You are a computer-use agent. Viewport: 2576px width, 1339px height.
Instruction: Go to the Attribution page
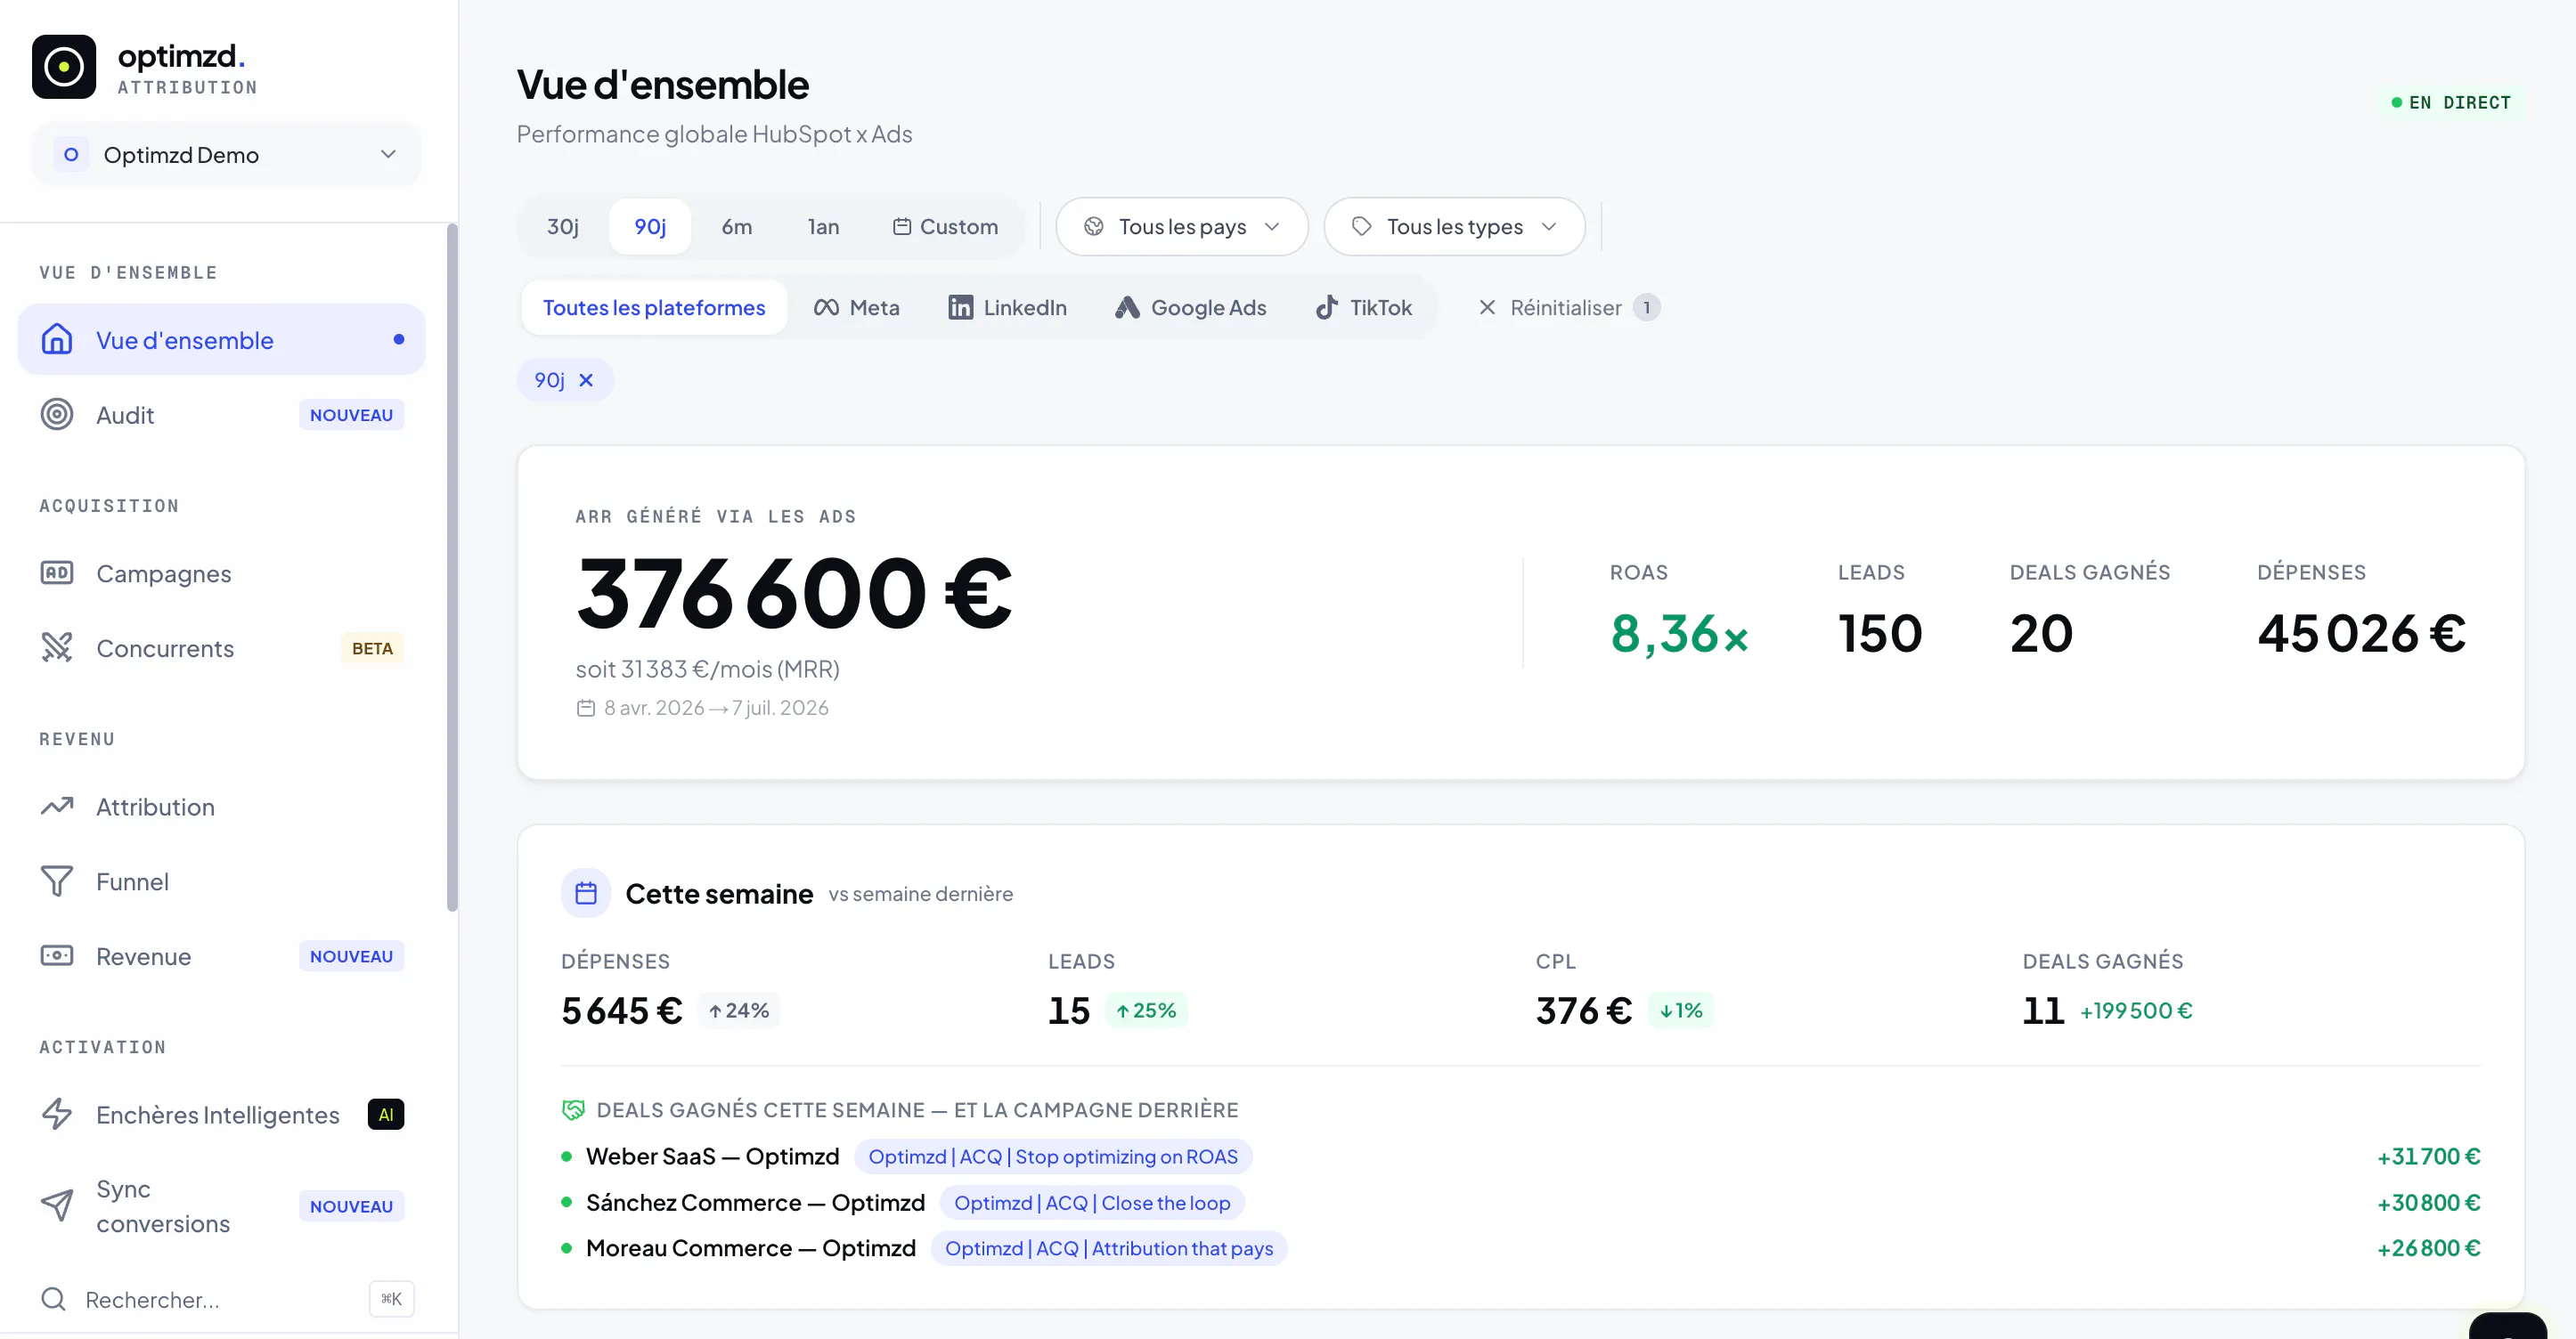pos(222,807)
